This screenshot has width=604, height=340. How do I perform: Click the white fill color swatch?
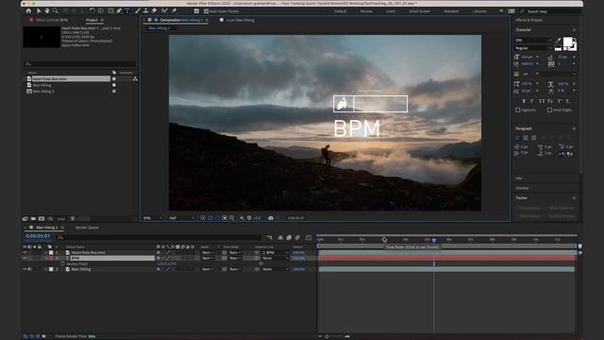(567, 42)
